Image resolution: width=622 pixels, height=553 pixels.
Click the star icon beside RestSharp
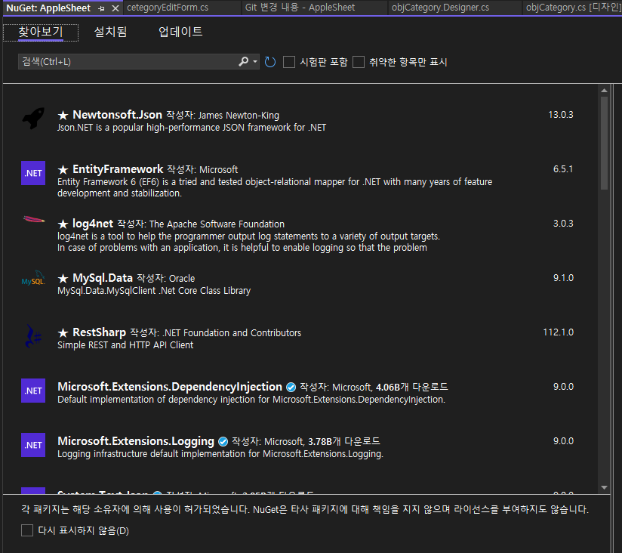click(x=63, y=332)
